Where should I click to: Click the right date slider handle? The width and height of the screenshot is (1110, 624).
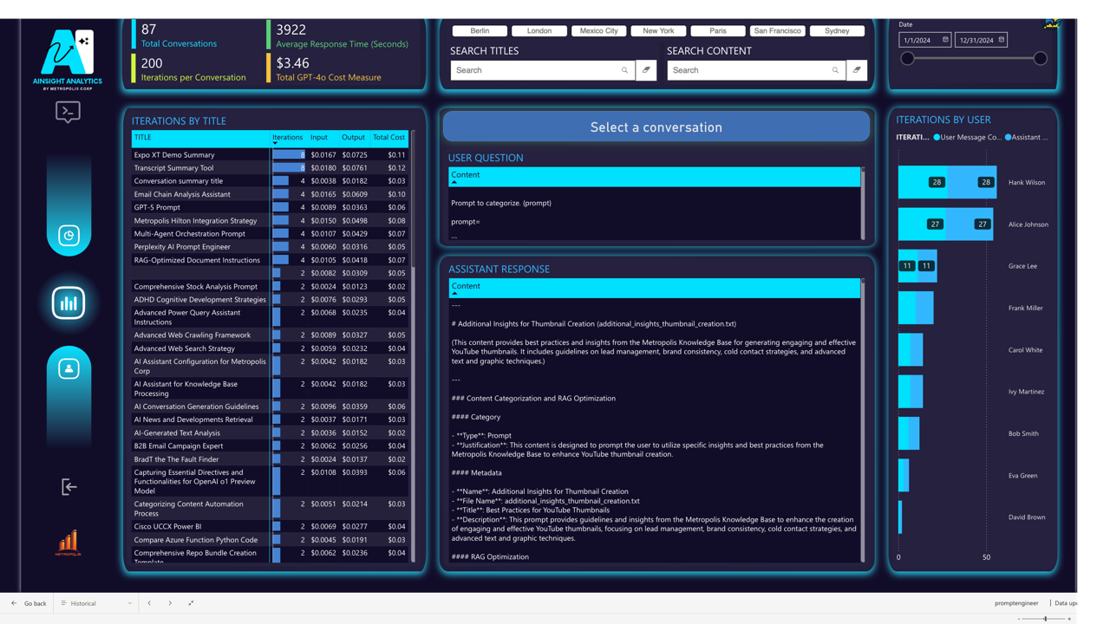(1041, 59)
